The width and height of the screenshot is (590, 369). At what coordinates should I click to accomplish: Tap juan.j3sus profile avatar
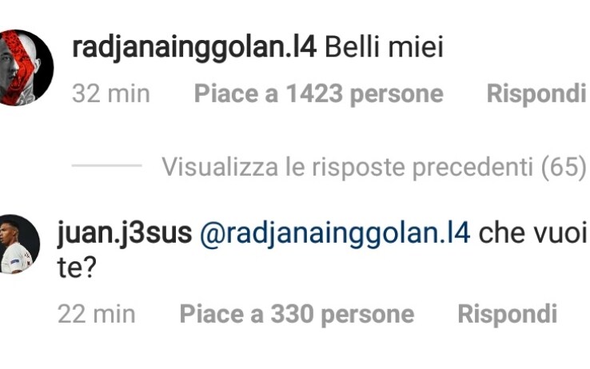click(19, 244)
